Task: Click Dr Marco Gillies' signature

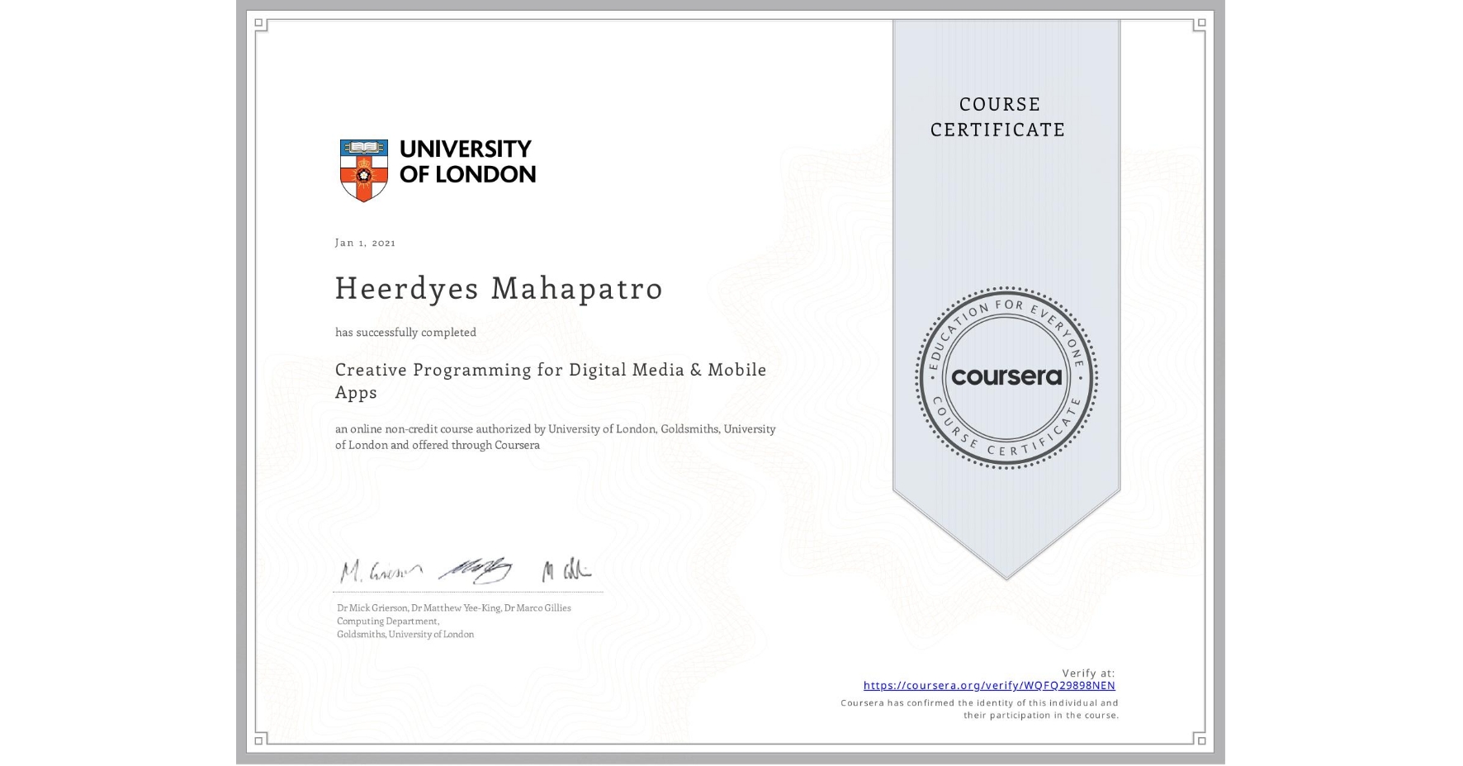Action: coord(566,570)
